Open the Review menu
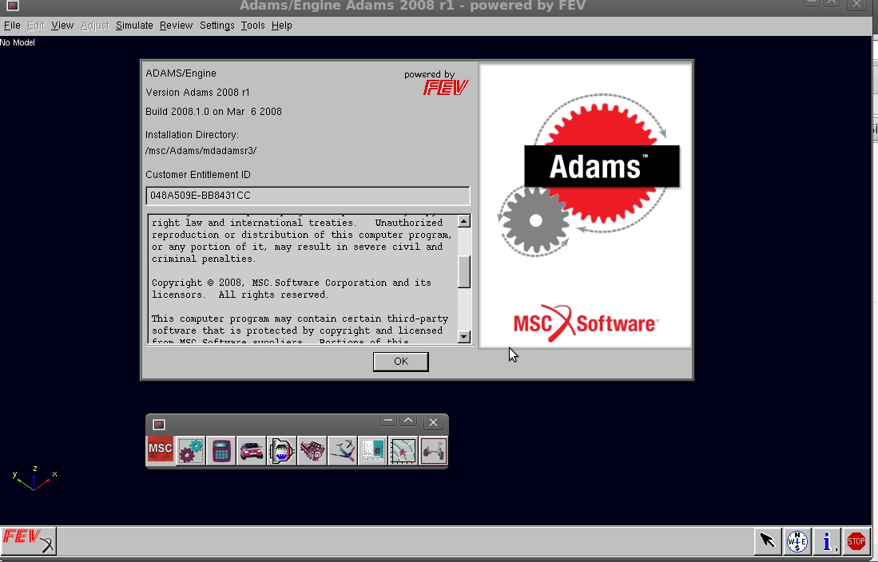The width and height of the screenshot is (878, 562). coord(176,26)
